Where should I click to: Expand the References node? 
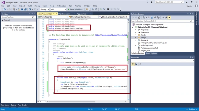click(x=135, y=33)
